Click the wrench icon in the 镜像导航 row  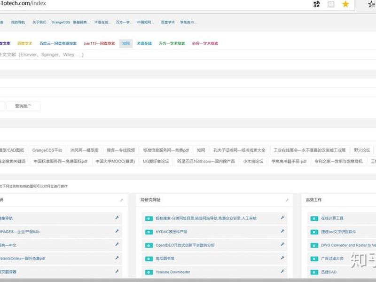coord(117,218)
